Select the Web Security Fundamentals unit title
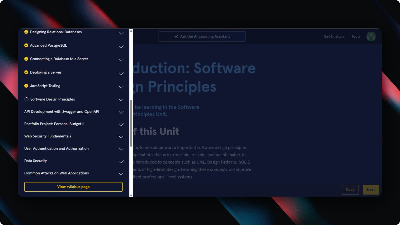The image size is (400, 225). coord(48,136)
